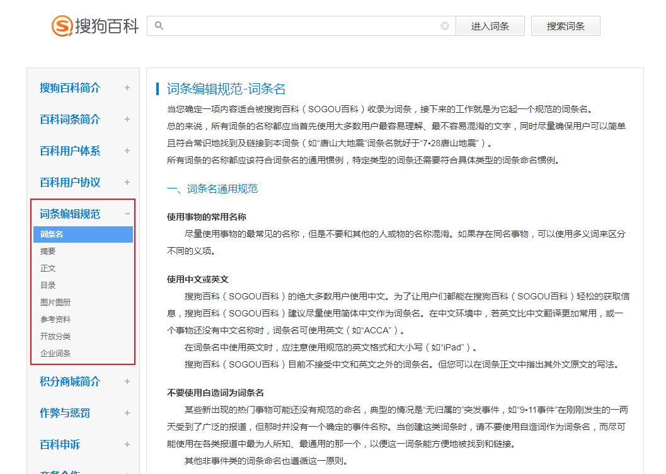
Task: Open the 搜狗百科简介 sidebar heading
Action: (70, 88)
